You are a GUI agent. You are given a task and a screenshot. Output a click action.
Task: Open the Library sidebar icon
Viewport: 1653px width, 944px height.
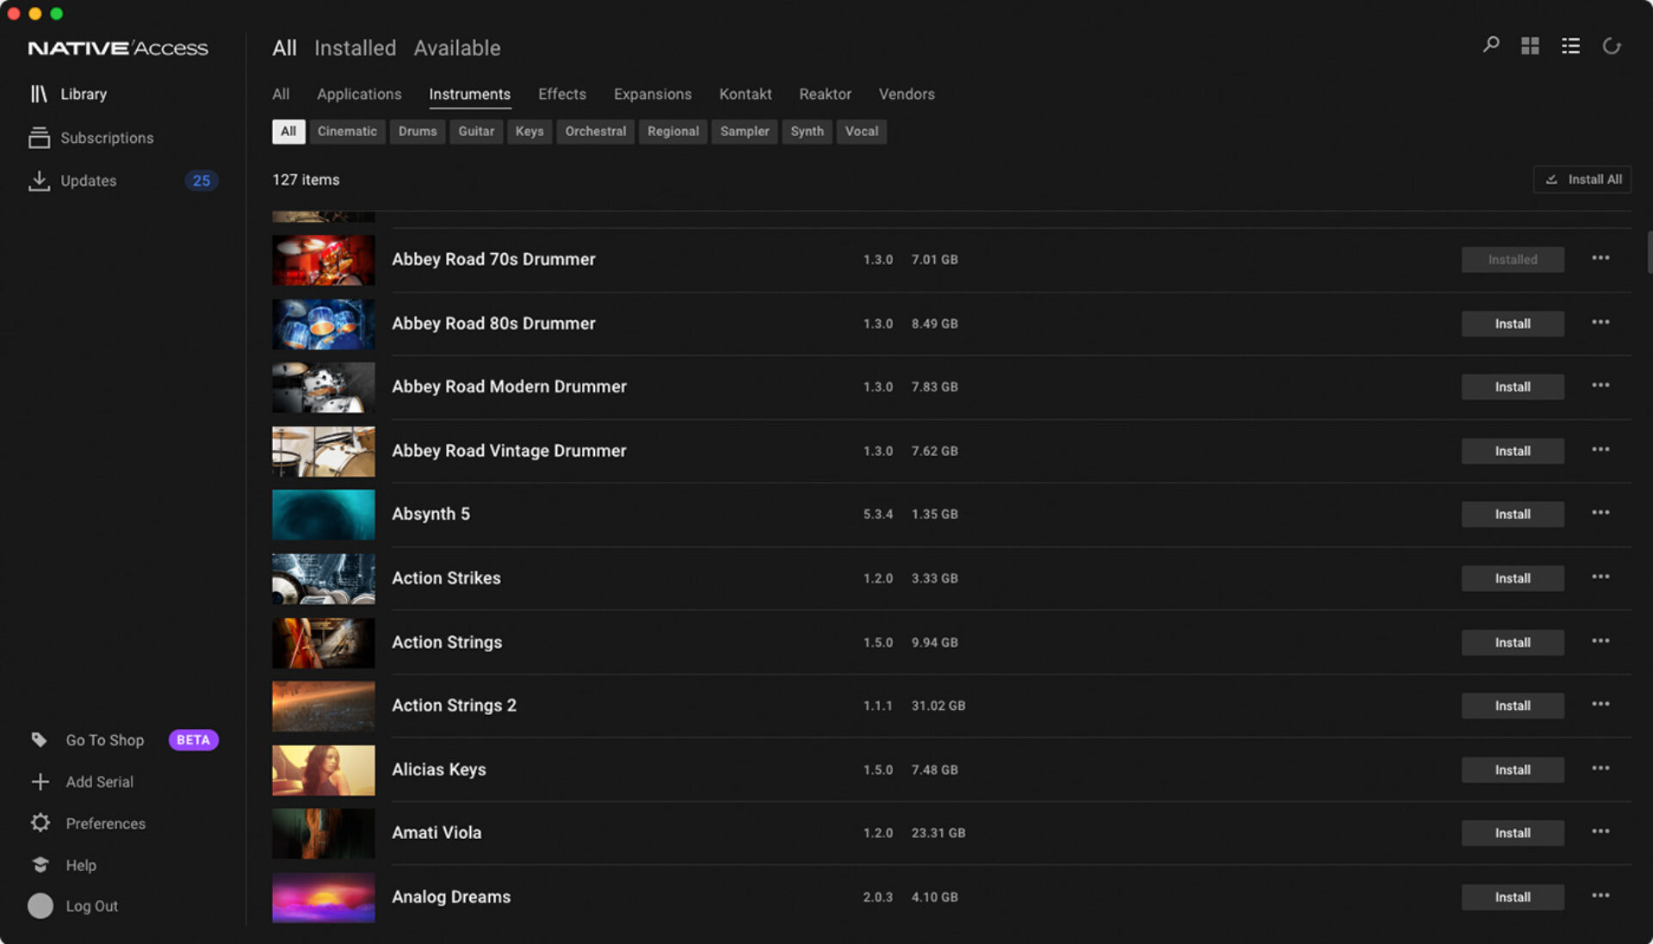tap(39, 94)
